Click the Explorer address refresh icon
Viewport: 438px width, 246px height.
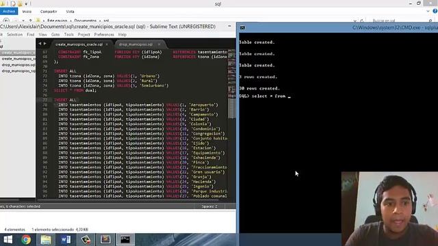(x=362, y=20)
